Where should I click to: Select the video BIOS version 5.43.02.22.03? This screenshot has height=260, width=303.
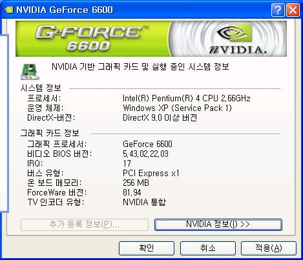point(145,154)
